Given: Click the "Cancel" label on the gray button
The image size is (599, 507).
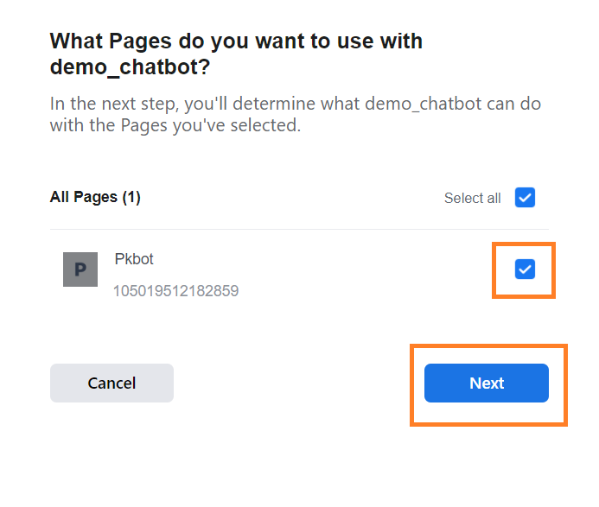Looking at the screenshot, I should point(112,383).
